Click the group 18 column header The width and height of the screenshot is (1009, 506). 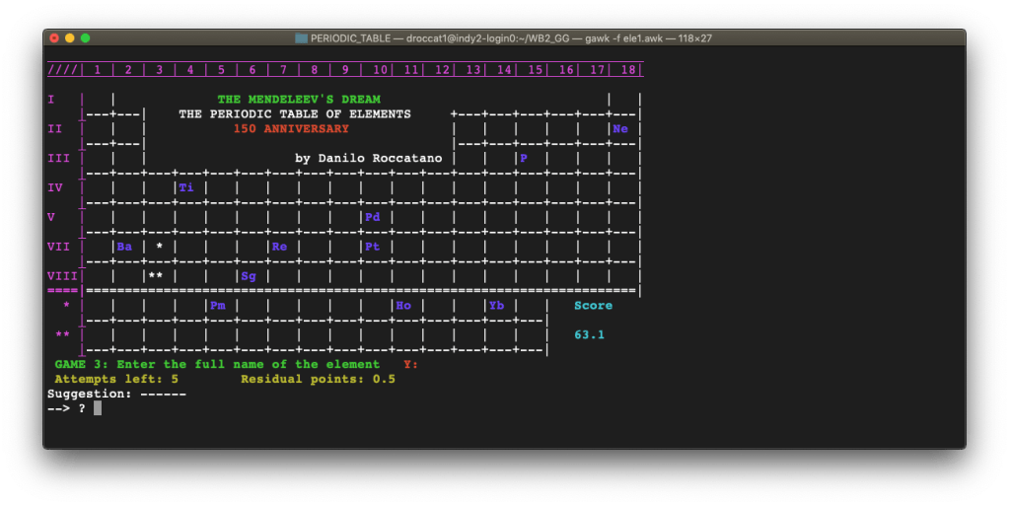[627, 70]
